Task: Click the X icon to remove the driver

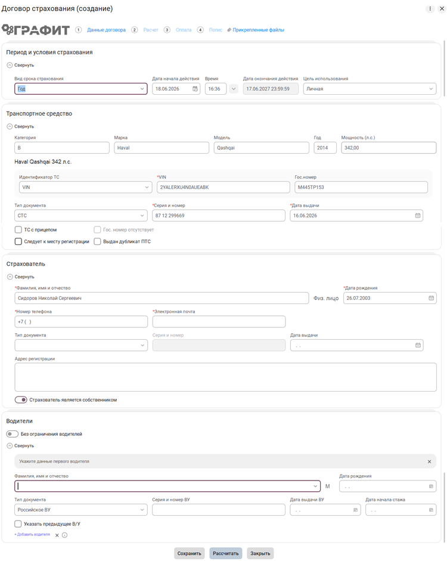Action: 57,535
